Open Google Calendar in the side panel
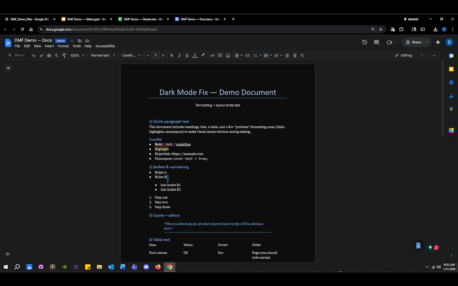The image size is (458, 286). point(451,56)
